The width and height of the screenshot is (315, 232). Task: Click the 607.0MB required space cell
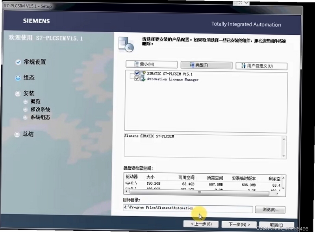tap(216, 184)
